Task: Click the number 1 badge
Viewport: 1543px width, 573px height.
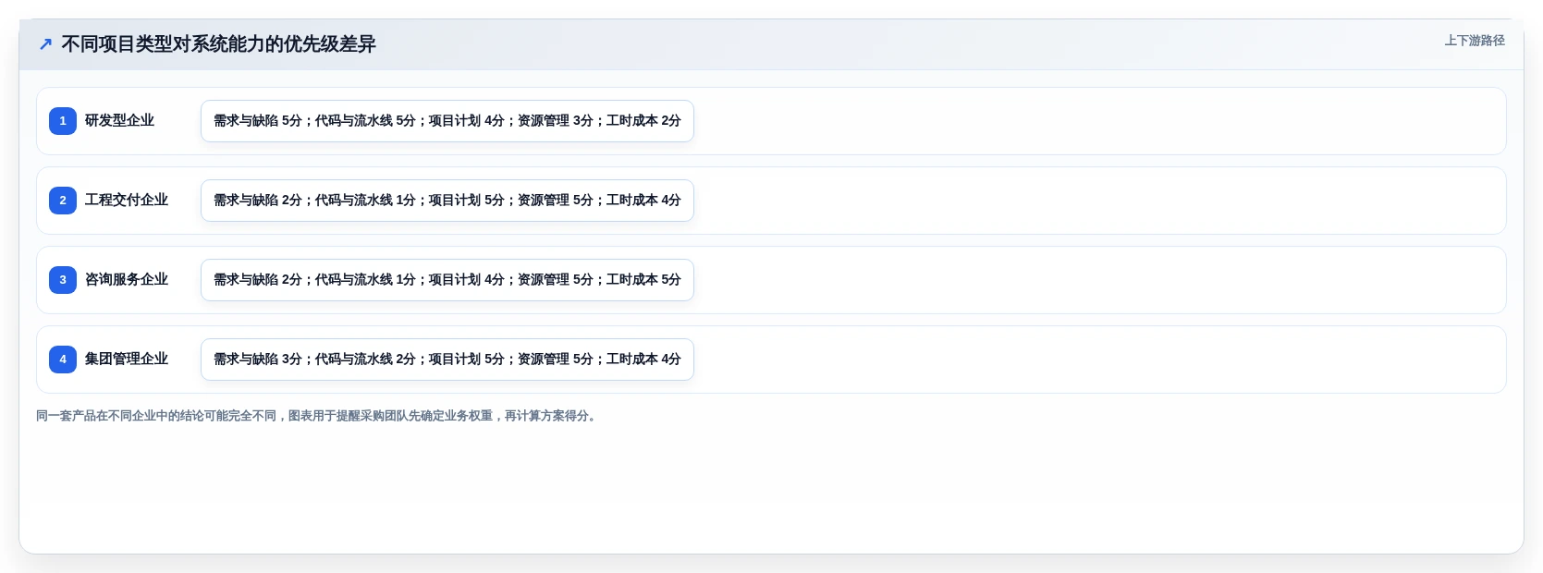Action: 63,121
